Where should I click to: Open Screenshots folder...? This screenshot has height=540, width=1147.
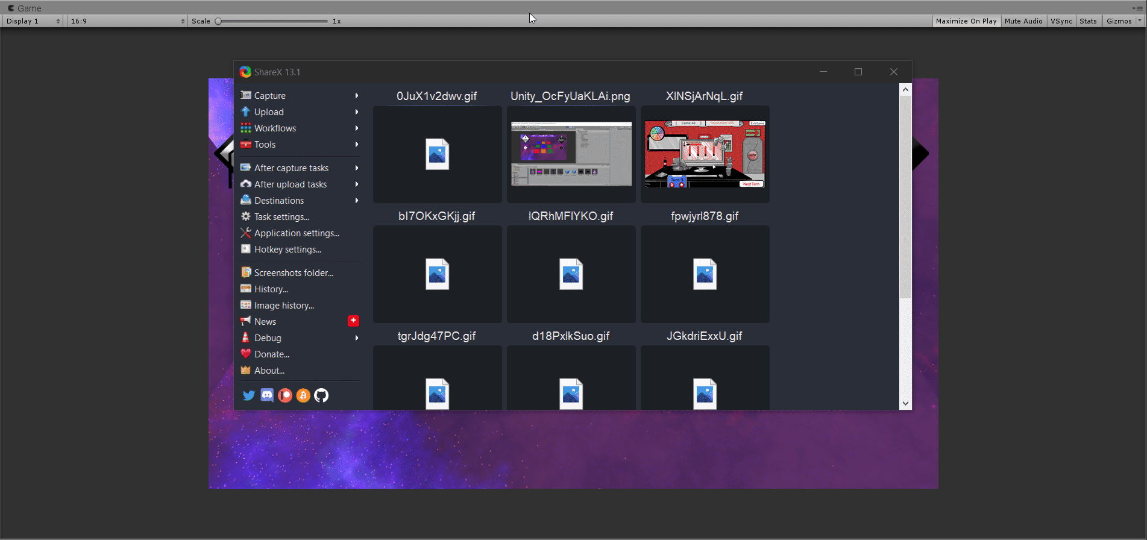(300, 272)
